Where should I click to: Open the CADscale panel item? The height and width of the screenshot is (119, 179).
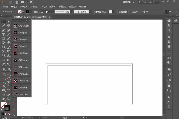tap(22, 94)
